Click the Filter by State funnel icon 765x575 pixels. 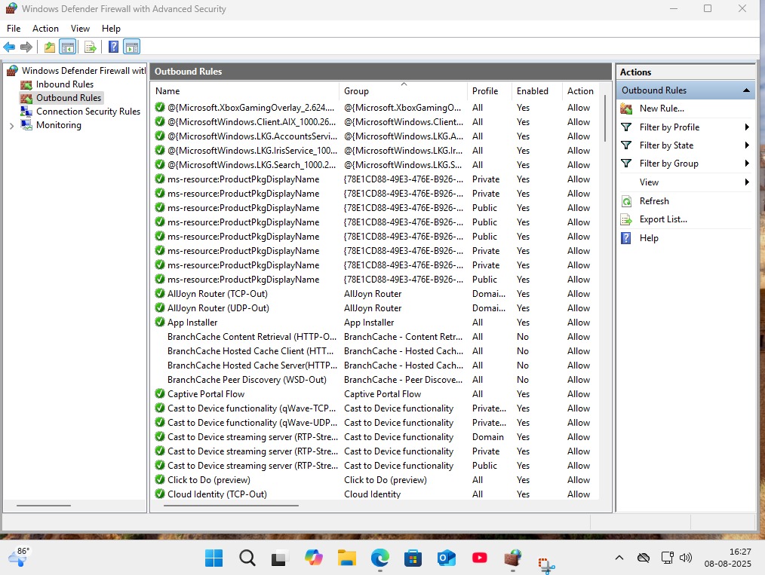pos(626,145)
